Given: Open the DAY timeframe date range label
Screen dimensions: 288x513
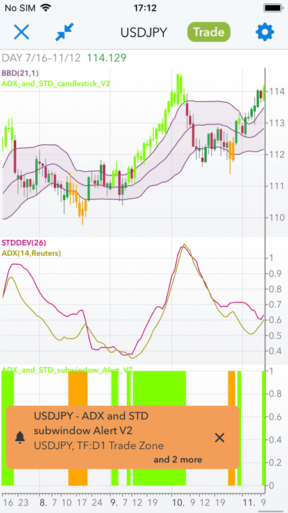Looking at the screenshot, I should [41, 58].
